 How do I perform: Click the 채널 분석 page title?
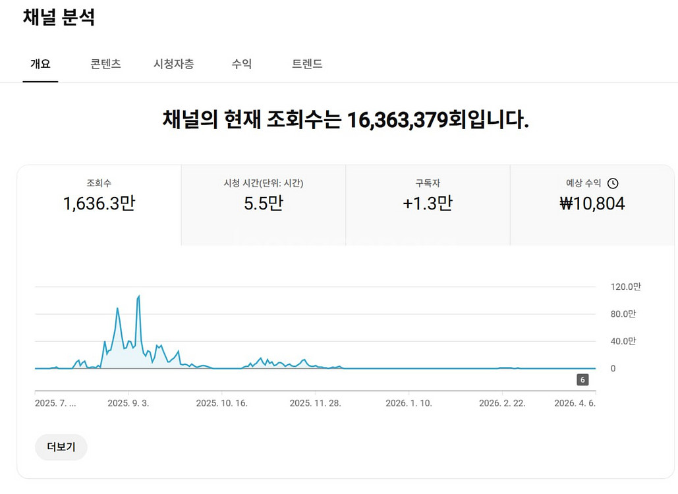pos(59,18)
